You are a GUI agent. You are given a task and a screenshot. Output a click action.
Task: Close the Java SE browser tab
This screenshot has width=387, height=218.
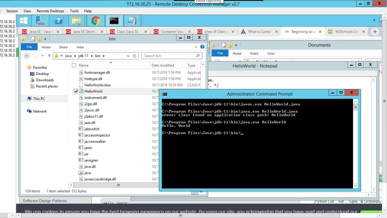[x=58, y=31]
